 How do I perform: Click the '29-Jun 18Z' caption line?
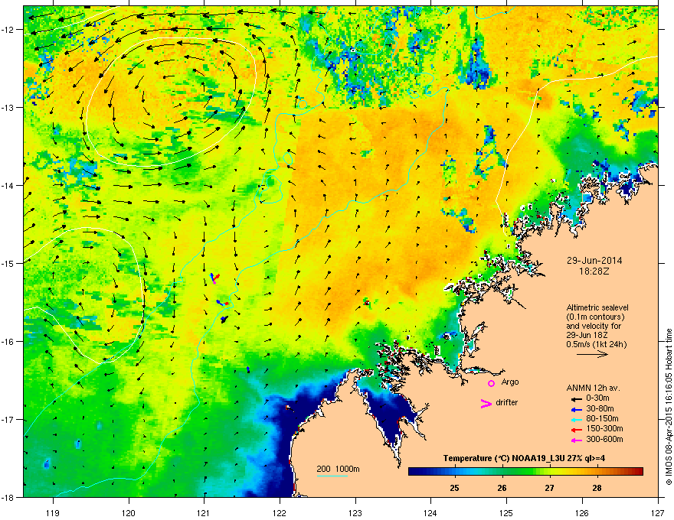[587, 335]
